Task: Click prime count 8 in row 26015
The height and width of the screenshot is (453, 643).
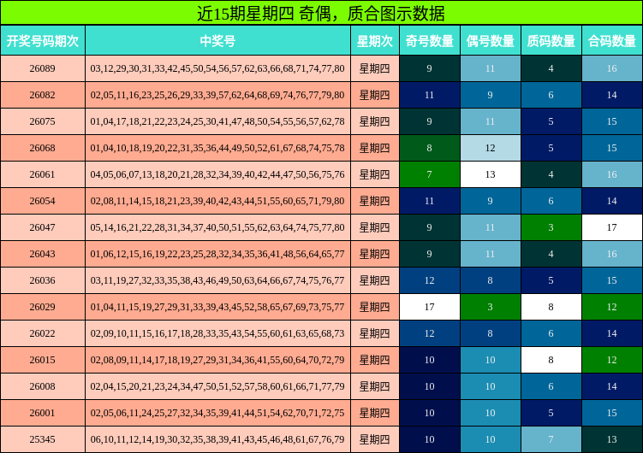Action: pos(551,360)
